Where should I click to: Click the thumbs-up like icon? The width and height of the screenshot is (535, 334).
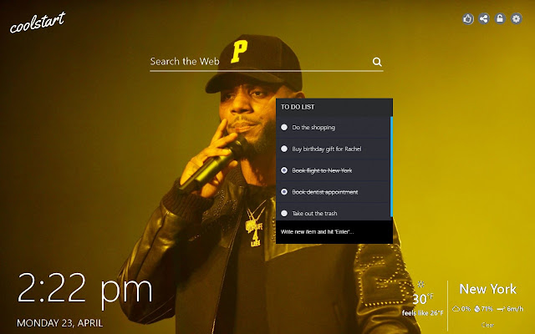coord(468,18)
